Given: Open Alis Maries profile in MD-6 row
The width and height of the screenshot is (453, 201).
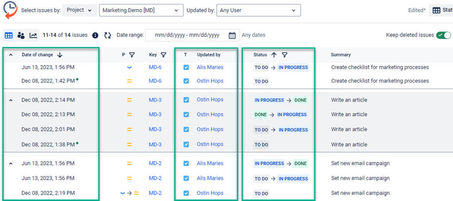Looking at the screenshot, I should (x=210, y=67).
